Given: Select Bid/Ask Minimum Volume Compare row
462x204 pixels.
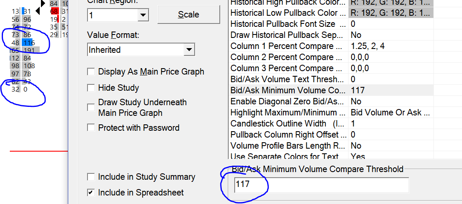Looking at the screenshot, I should pyautogui.click(x=288, y=90).
